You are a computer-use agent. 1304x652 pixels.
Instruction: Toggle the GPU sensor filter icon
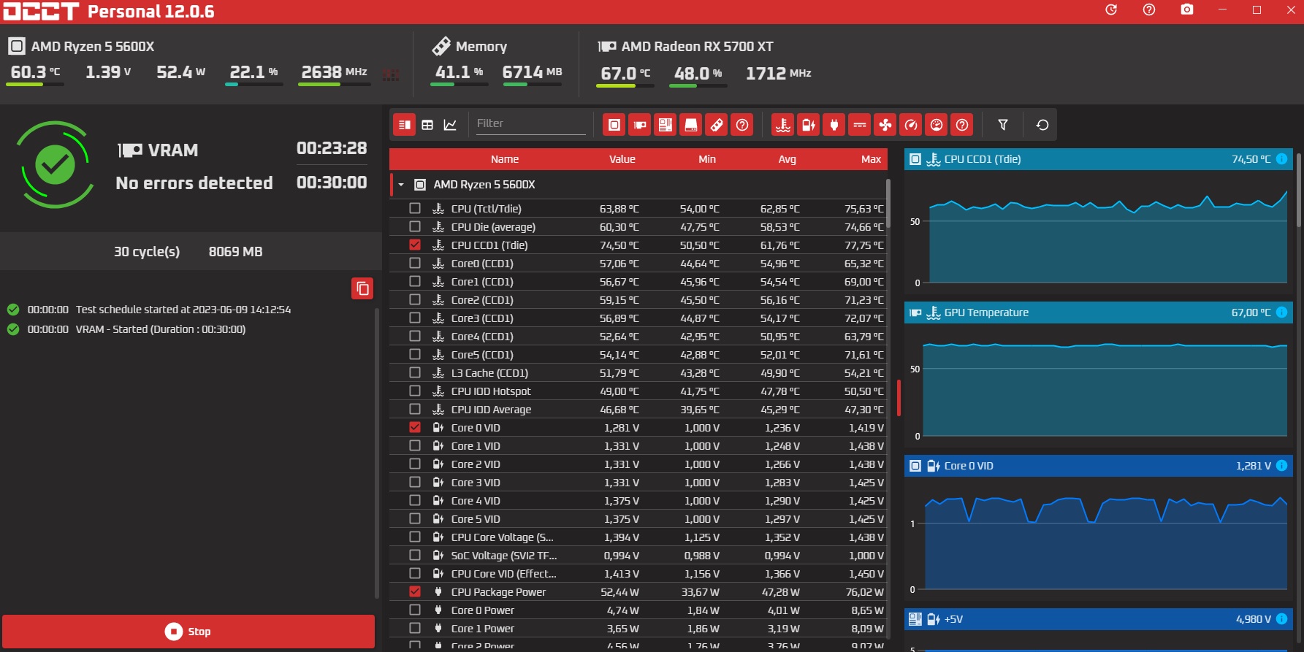(640, 125)
